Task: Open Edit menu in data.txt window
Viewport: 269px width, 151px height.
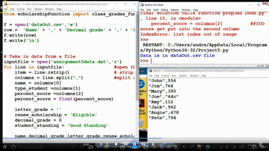Action: pos(157,75)
